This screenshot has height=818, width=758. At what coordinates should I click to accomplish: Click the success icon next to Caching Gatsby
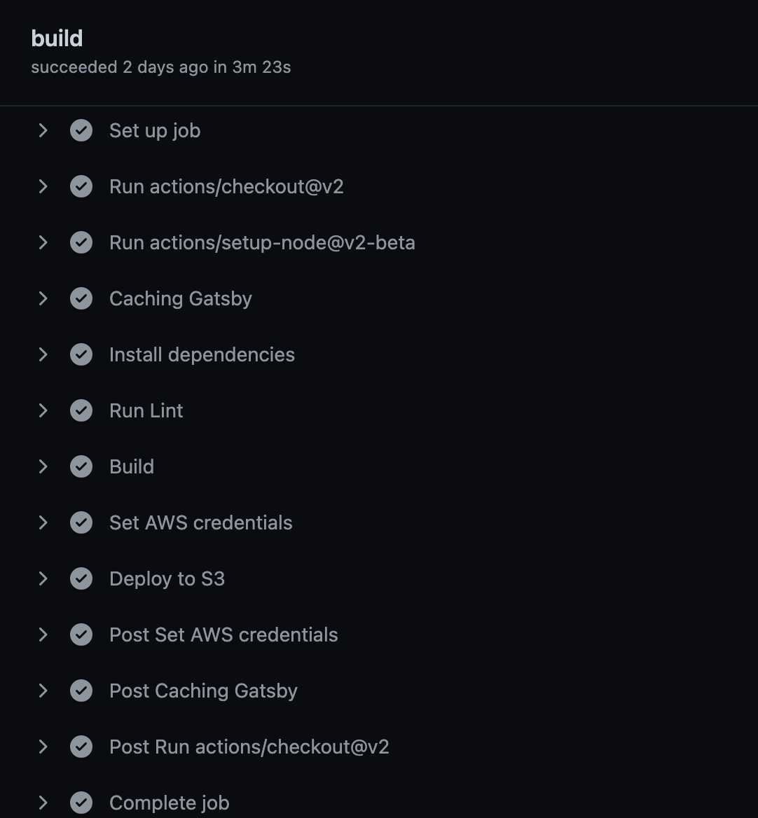click(81, 298)
